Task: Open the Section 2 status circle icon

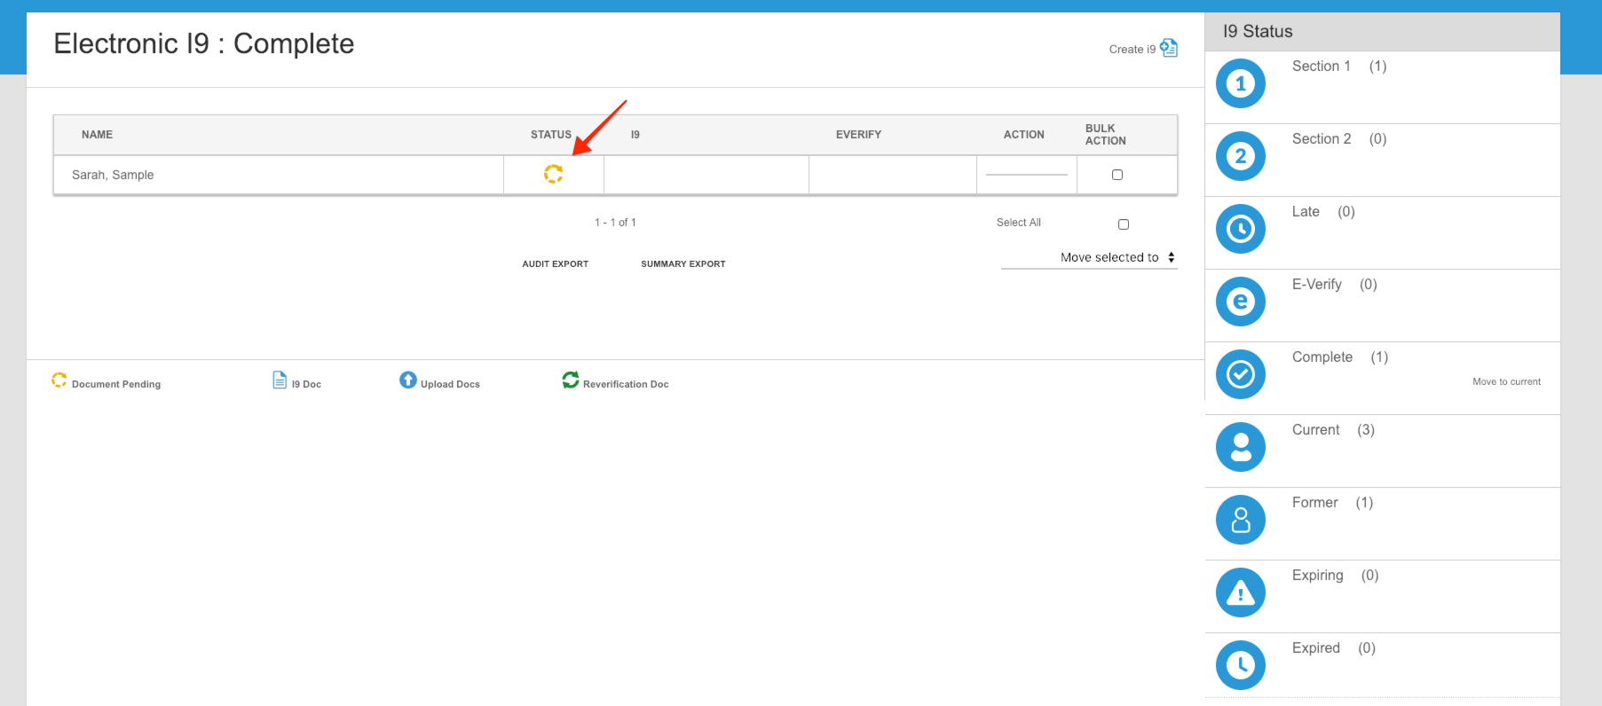Action: (x=1240, y=156)
